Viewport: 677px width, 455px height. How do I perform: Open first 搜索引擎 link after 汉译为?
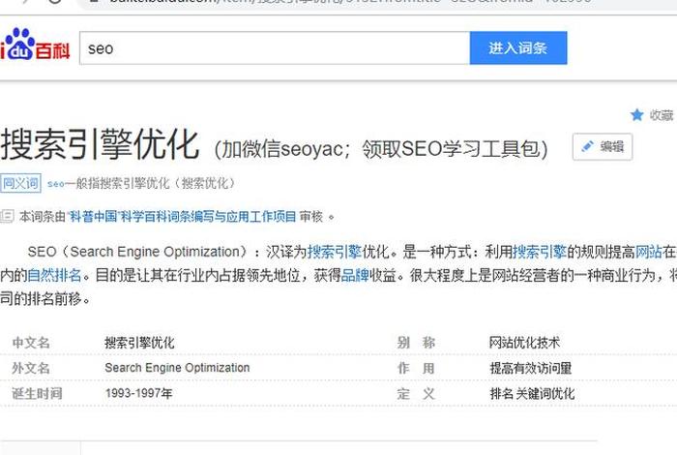point(335,252)
